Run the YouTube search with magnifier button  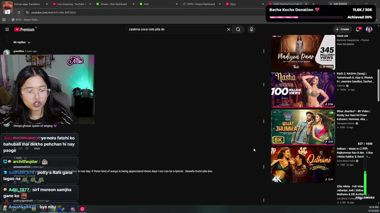tap(238, 29)
